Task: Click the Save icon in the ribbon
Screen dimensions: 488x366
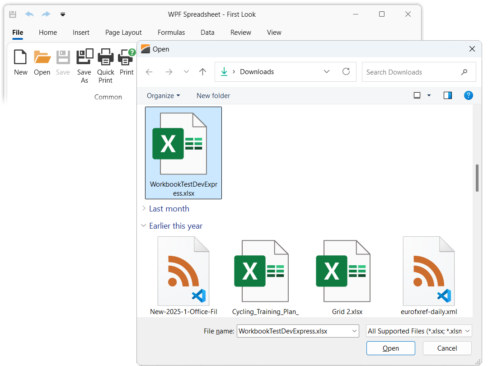Action: pos(63,57)
